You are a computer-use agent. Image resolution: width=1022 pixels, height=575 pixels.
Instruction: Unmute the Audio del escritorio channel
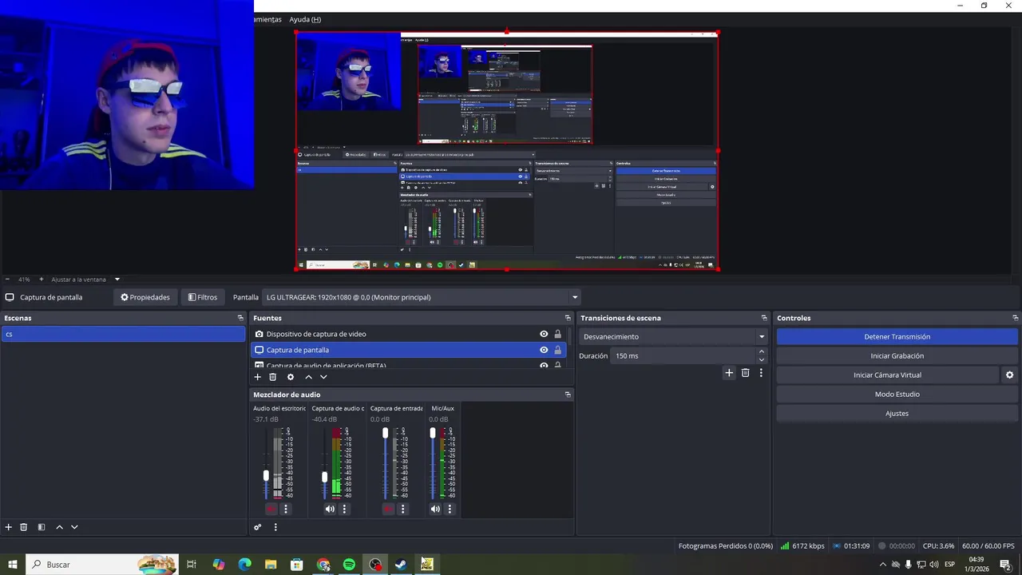point(271,509)
